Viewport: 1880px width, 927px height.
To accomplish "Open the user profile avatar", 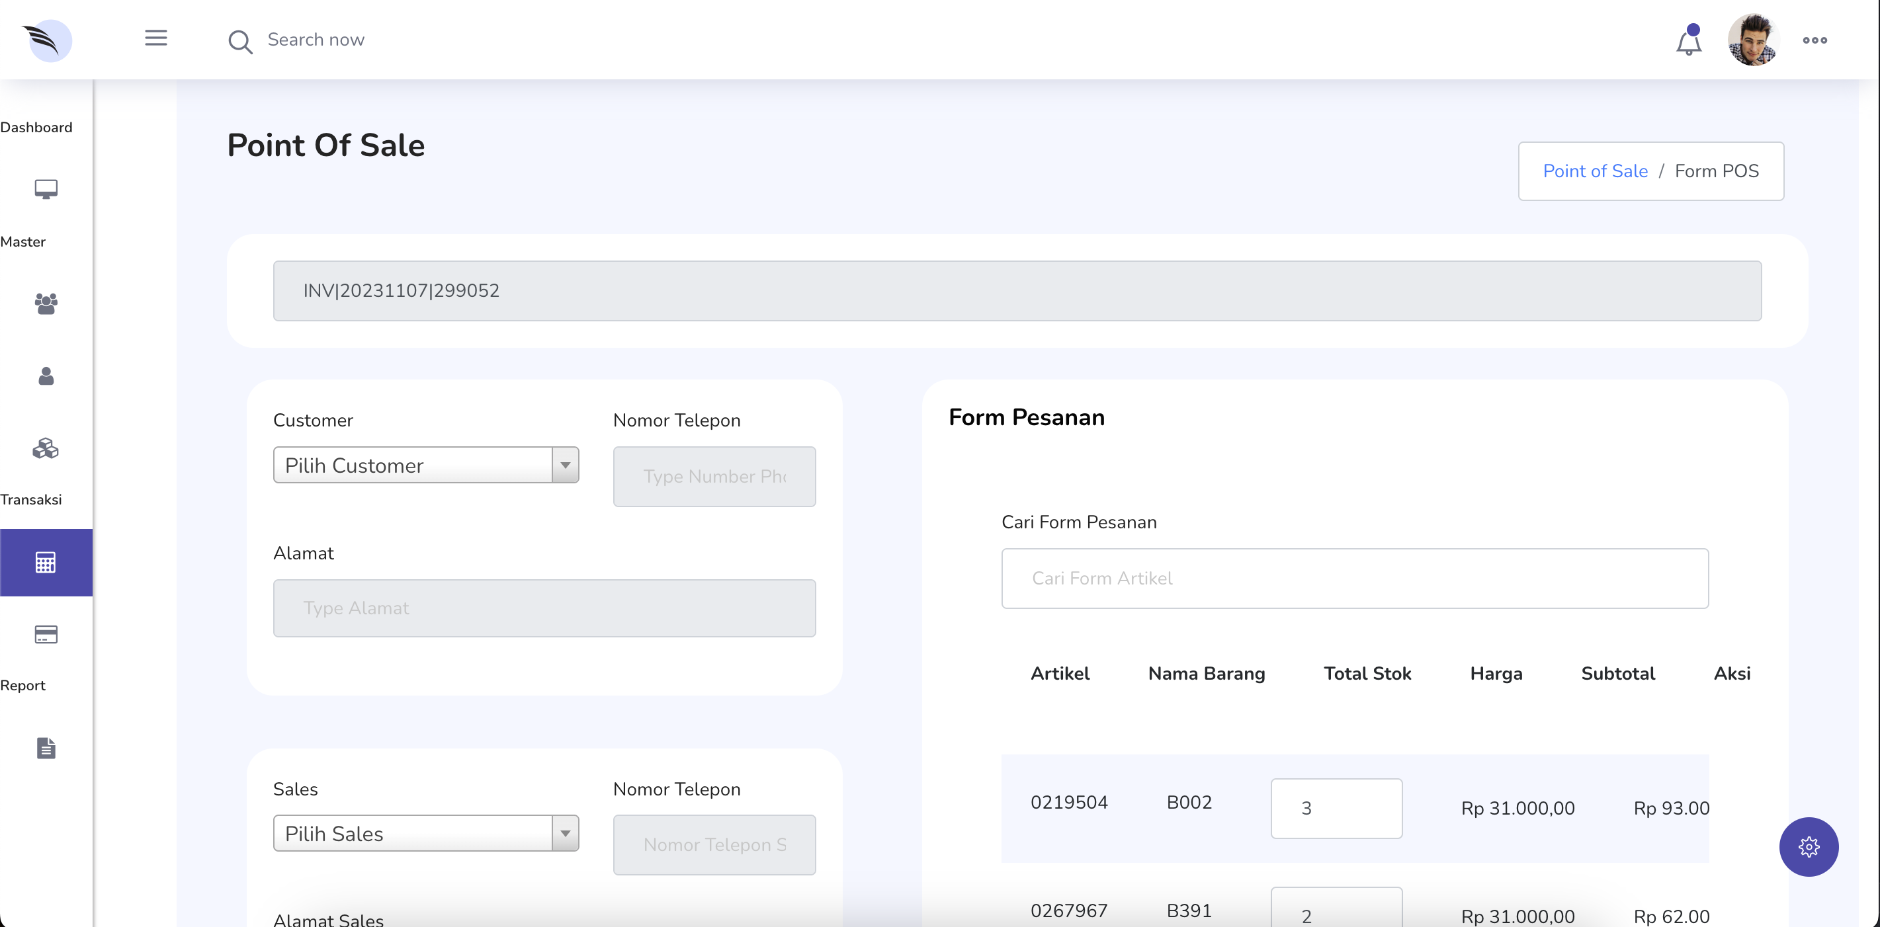I will tap(1752, 40).
